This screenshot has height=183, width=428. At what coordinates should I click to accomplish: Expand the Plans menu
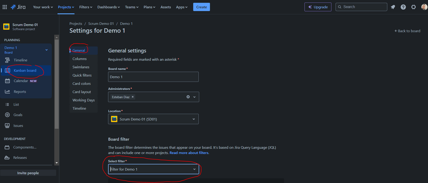point(149,7)
